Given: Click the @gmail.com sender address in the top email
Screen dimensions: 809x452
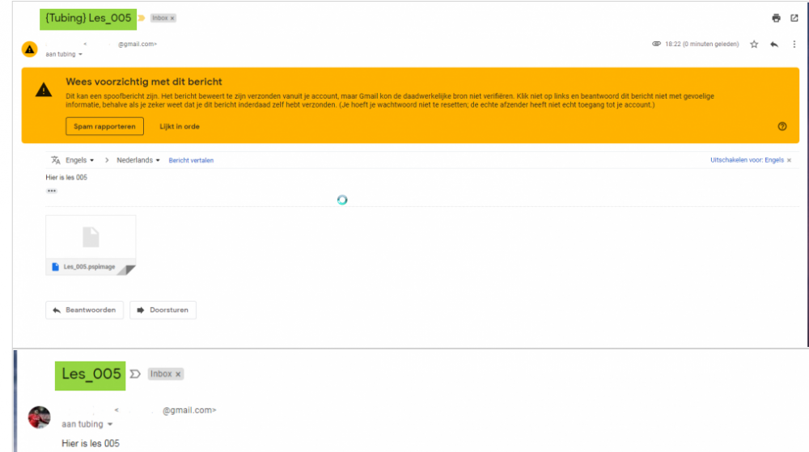Looking at the screenshot, I should point(138,44).
